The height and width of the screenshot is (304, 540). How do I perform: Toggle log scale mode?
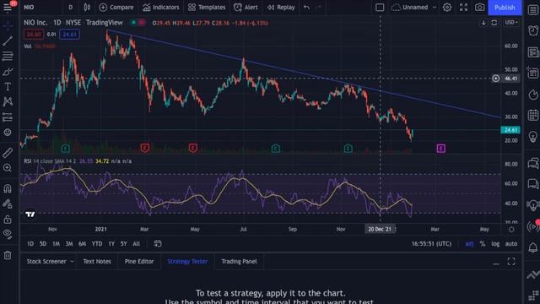pyautogui.click(x=495, y=244)
